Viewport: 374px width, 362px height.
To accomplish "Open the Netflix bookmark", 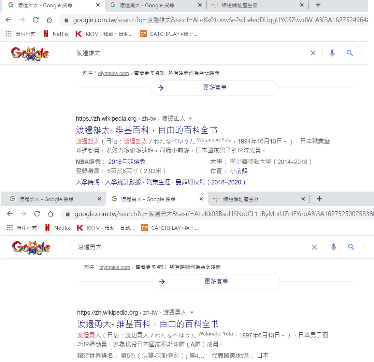I will (56, 34).
